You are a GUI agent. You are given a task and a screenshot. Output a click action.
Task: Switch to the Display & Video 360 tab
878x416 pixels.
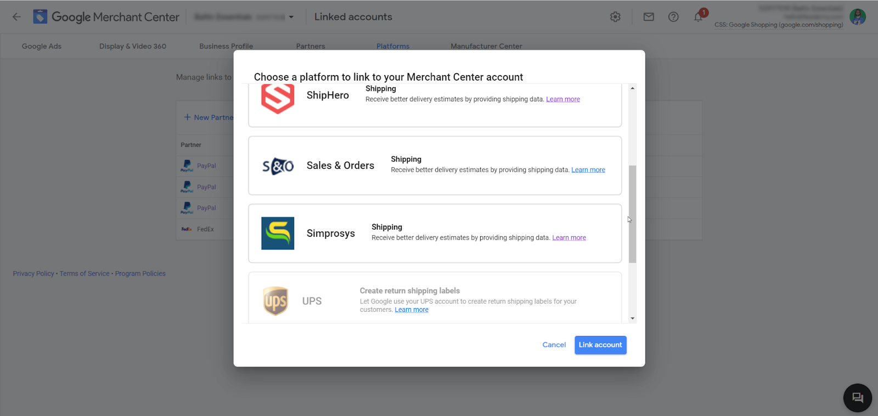point(133,46)
